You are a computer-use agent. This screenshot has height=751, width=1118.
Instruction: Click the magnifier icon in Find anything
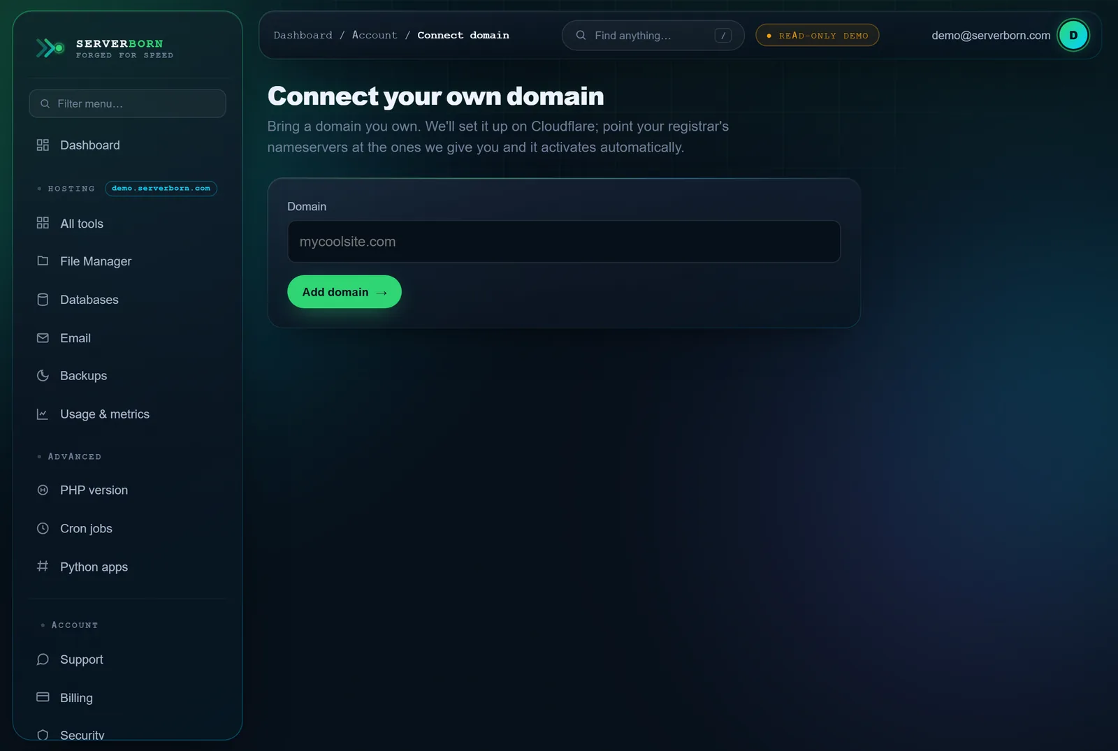point(581,35)
